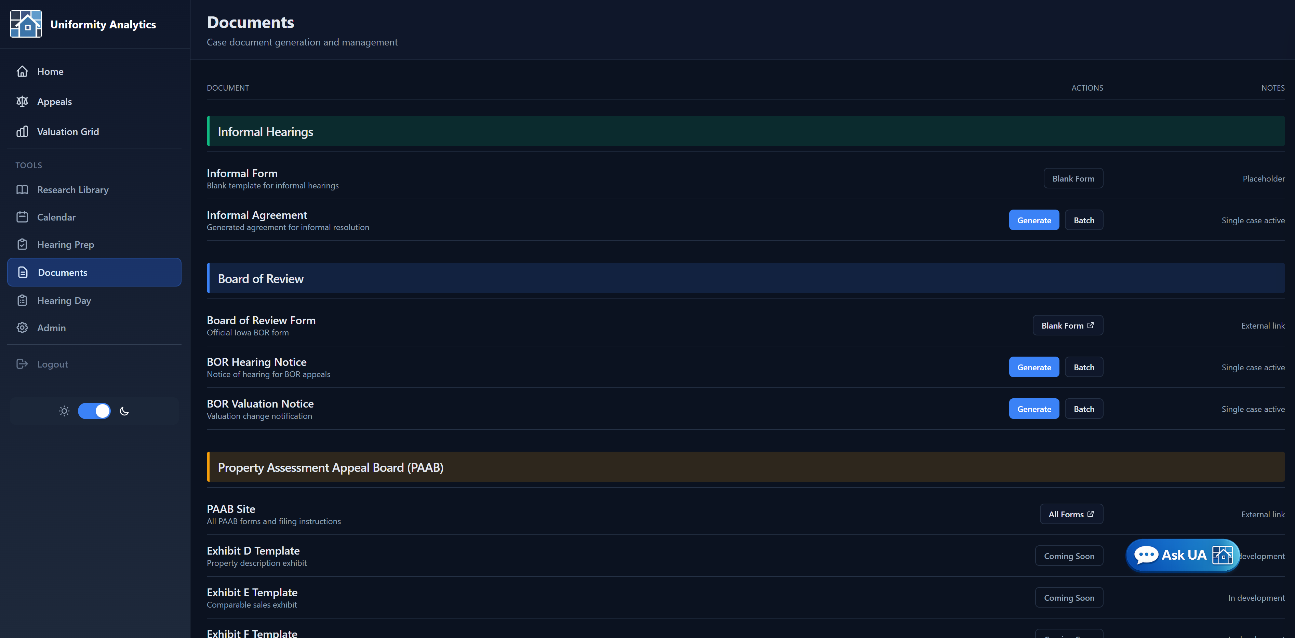Click the Admin gear icon
The width and height of the screenshot is (1295, 638).
(x=22, y=328)
